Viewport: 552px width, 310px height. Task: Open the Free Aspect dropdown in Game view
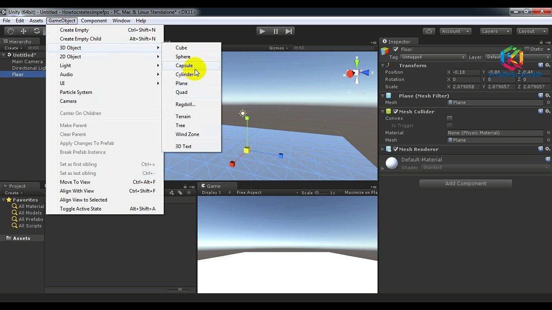pos(267,192)
